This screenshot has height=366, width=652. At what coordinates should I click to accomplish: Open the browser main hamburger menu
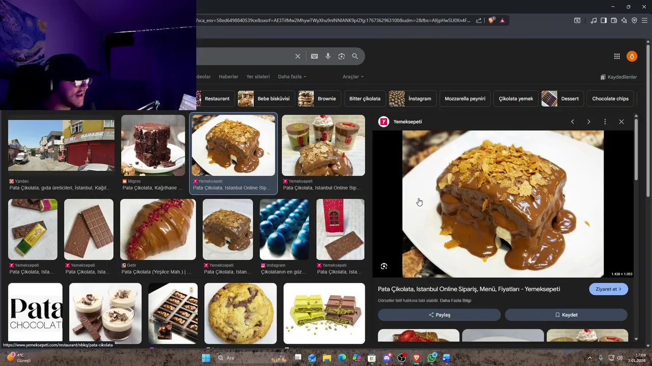(644, 20)
